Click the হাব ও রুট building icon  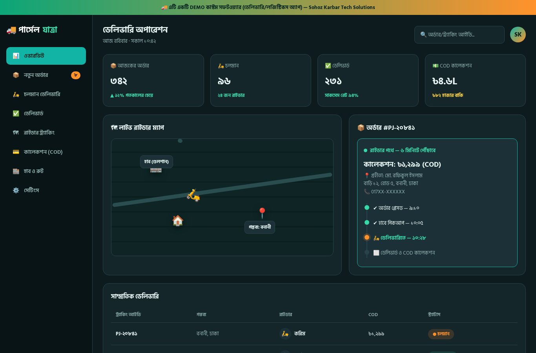click(16, 171)
